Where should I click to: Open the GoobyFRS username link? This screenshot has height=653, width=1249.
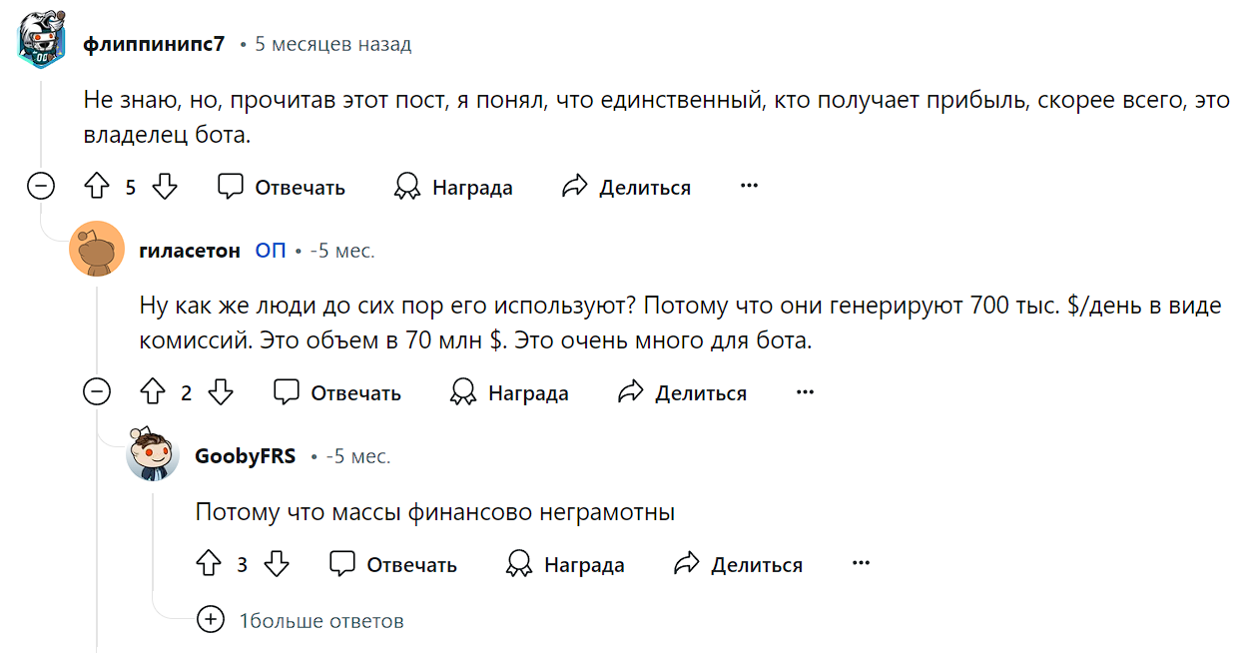(245, 456)
